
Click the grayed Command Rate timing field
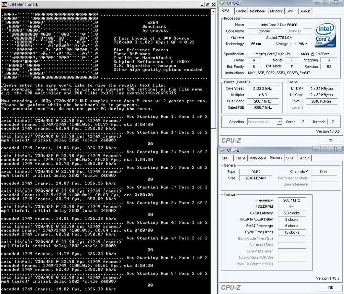coord(292,245)
